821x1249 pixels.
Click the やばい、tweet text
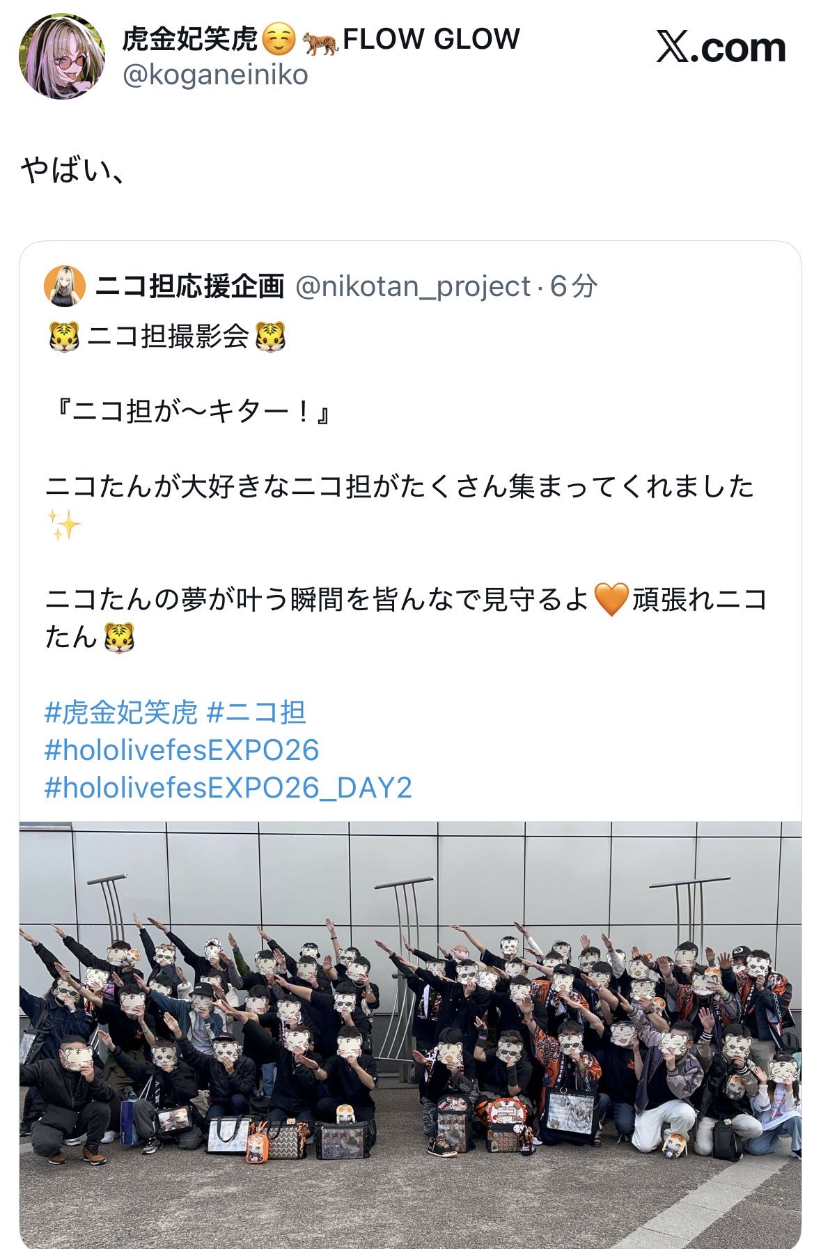(x=73, y=170)
